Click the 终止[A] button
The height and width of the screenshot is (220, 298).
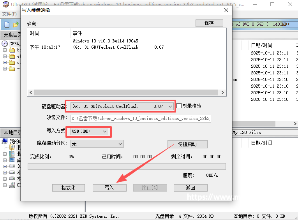[150, 188]
